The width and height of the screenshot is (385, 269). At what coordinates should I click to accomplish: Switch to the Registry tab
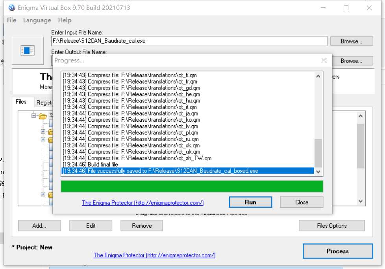44,102
